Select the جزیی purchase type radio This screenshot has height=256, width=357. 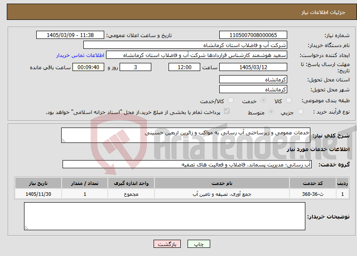pyautogui.click(x=300, y=111)
